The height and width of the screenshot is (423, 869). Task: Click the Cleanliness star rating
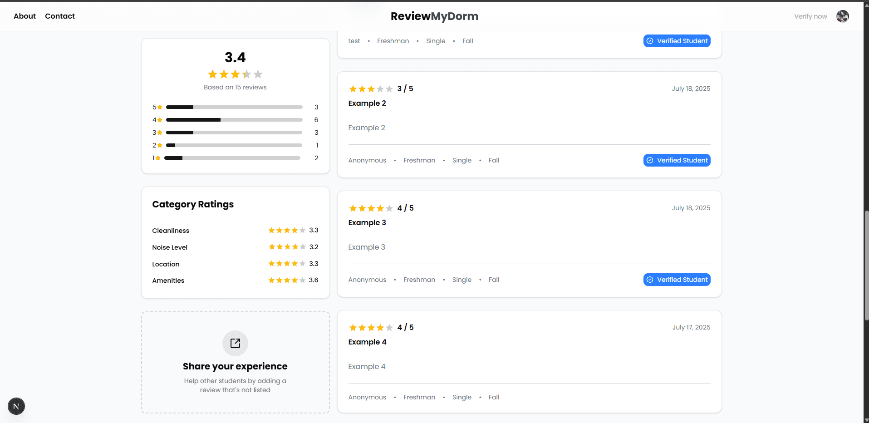point(287,231)
